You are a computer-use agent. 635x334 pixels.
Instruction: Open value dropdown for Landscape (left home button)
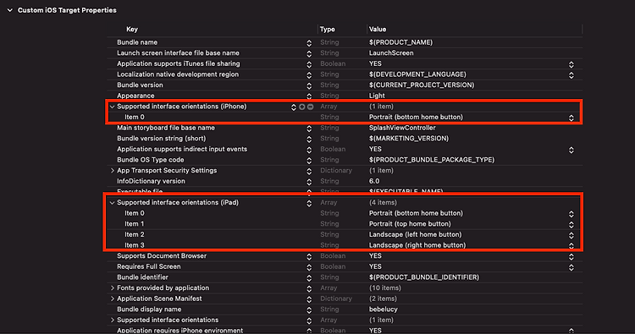click(571, 235)
